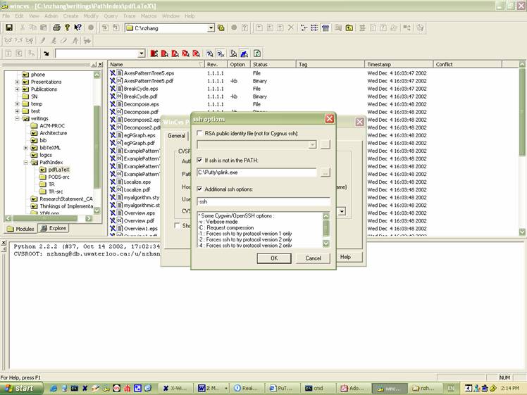Image resolution: width=527 pixels, height=395 pixels.
Task: Enable RSA public identity file checkbox
Action: tap(200, 133)
